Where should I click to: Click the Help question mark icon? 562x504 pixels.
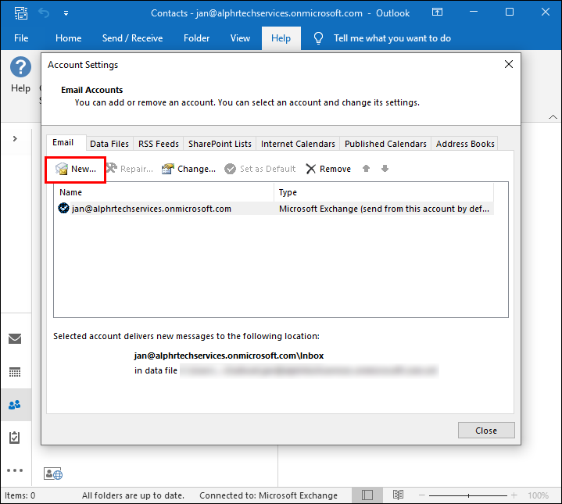(20, 67)
